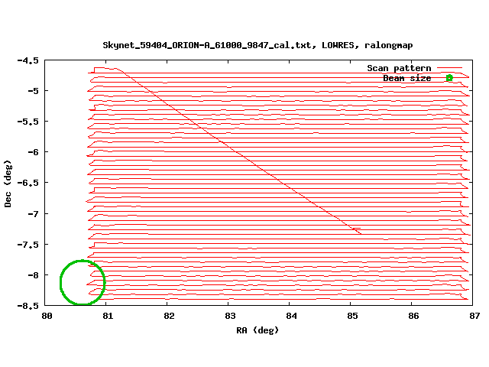
Task: Click the x-axis tick label 81
Action: (108, 316)
